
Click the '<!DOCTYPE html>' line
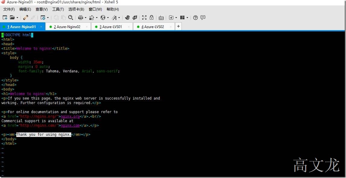click(x=17, y=35)
